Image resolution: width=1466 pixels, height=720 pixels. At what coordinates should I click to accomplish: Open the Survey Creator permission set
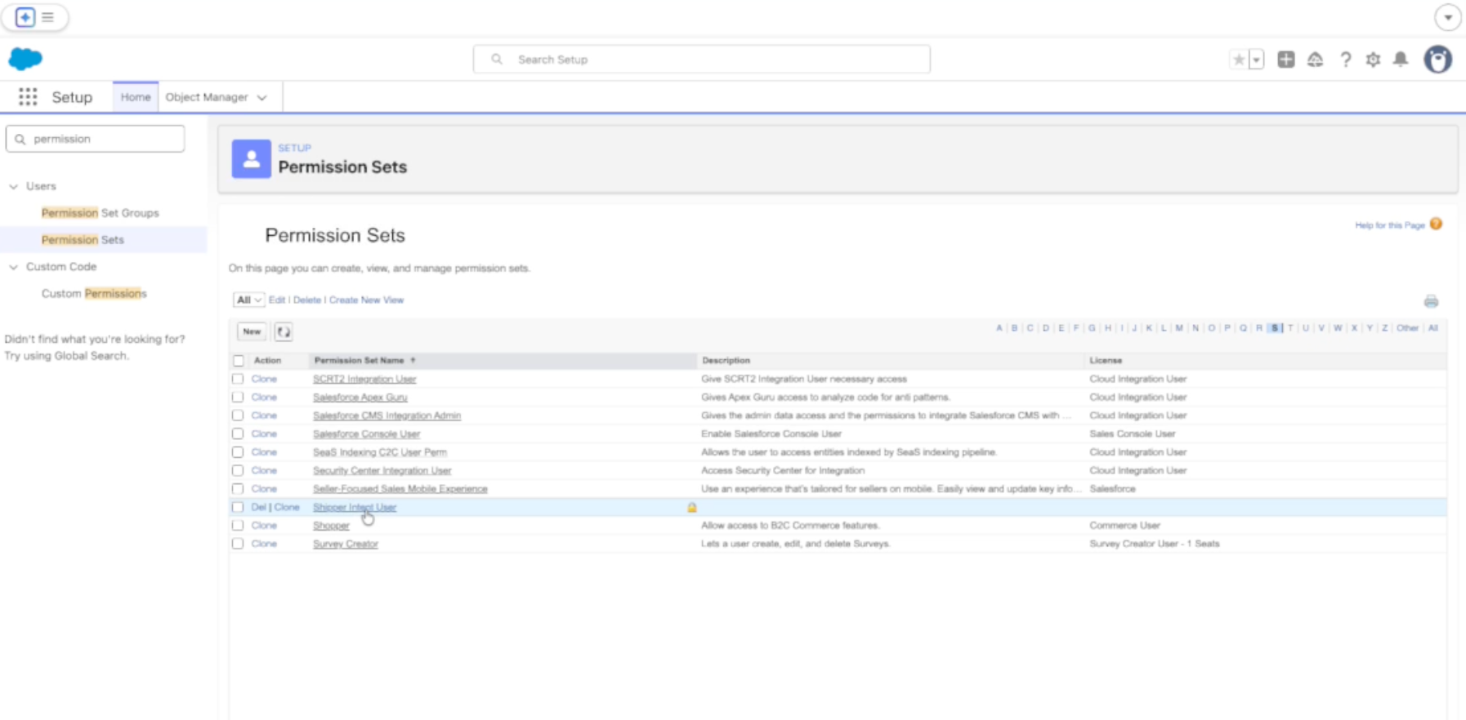[346, 544]
